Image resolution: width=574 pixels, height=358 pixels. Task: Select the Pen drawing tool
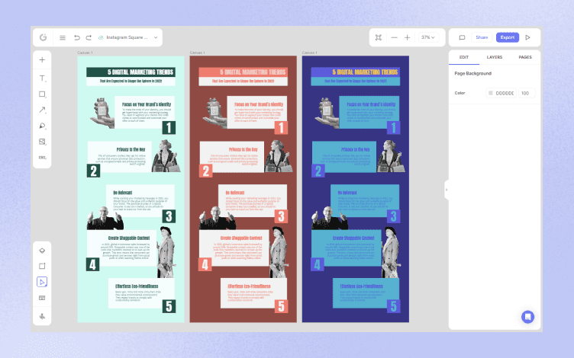[42, 126]
